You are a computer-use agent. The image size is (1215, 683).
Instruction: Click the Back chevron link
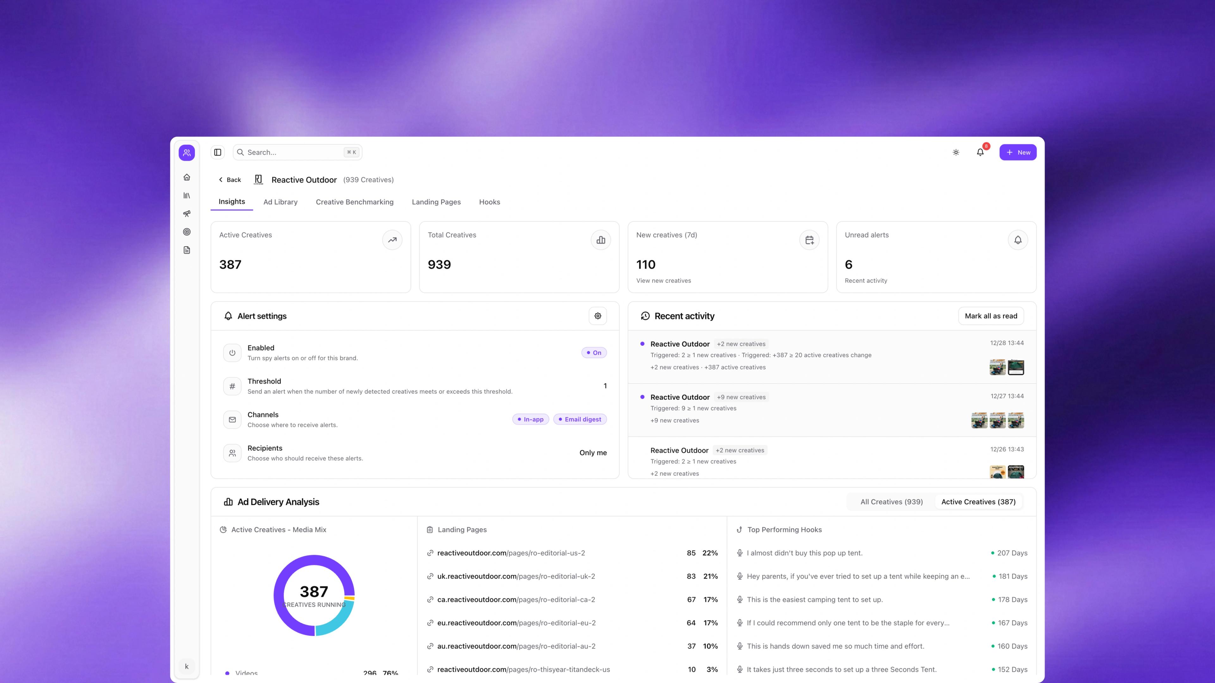click(x=230, y=180)
